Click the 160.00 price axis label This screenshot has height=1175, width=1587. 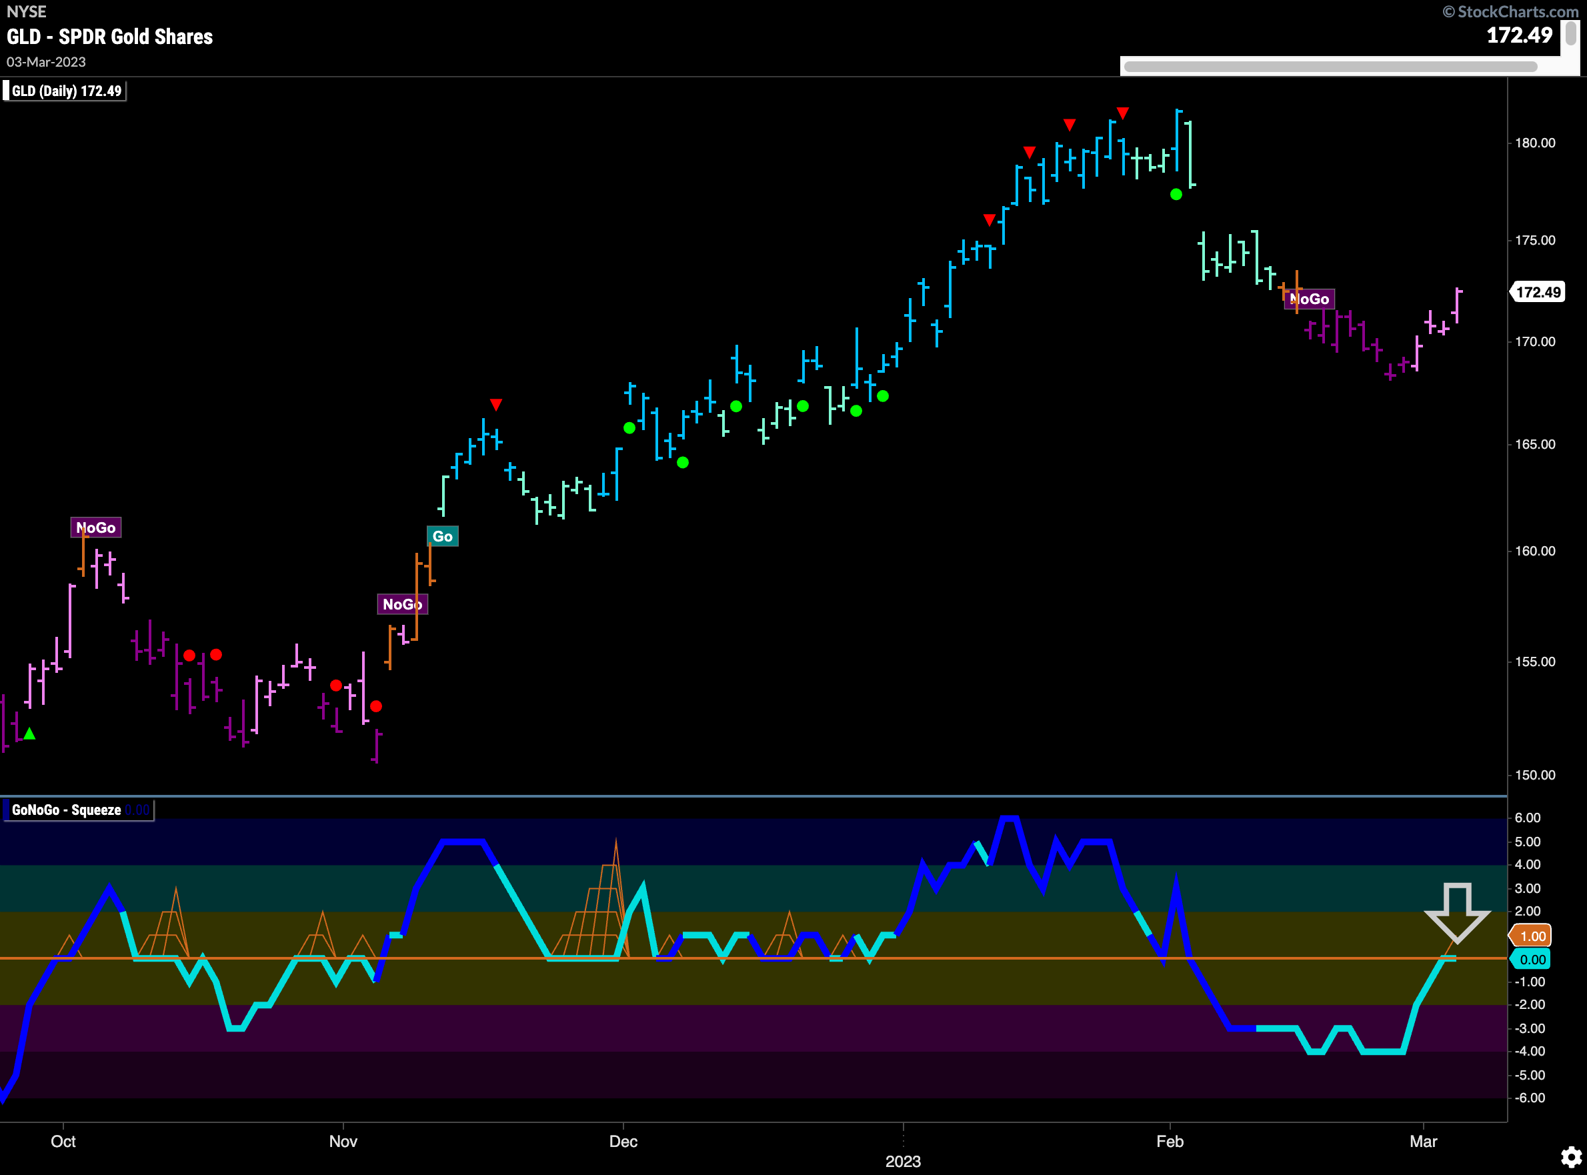pyautogui.click(x=1535, y=551)
